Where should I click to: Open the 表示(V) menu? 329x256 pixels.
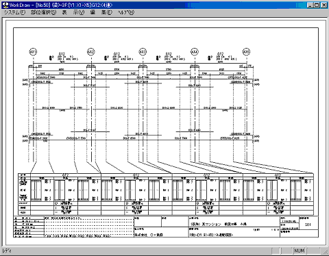73,12
